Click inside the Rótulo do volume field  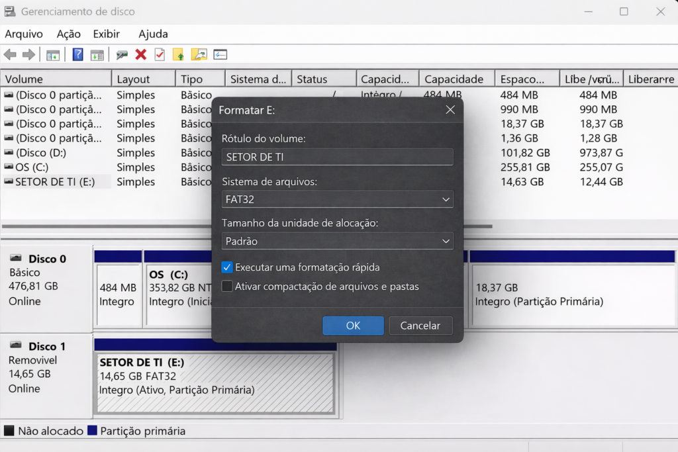click(x=337, y=157)
